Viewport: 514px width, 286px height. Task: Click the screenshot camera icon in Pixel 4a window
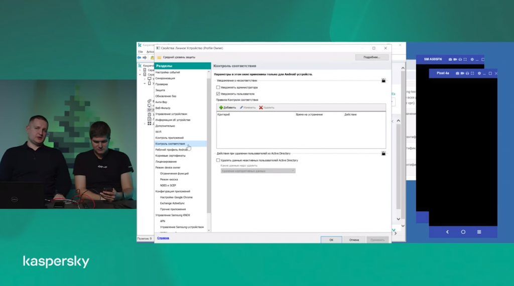click(x=457, y=73)
